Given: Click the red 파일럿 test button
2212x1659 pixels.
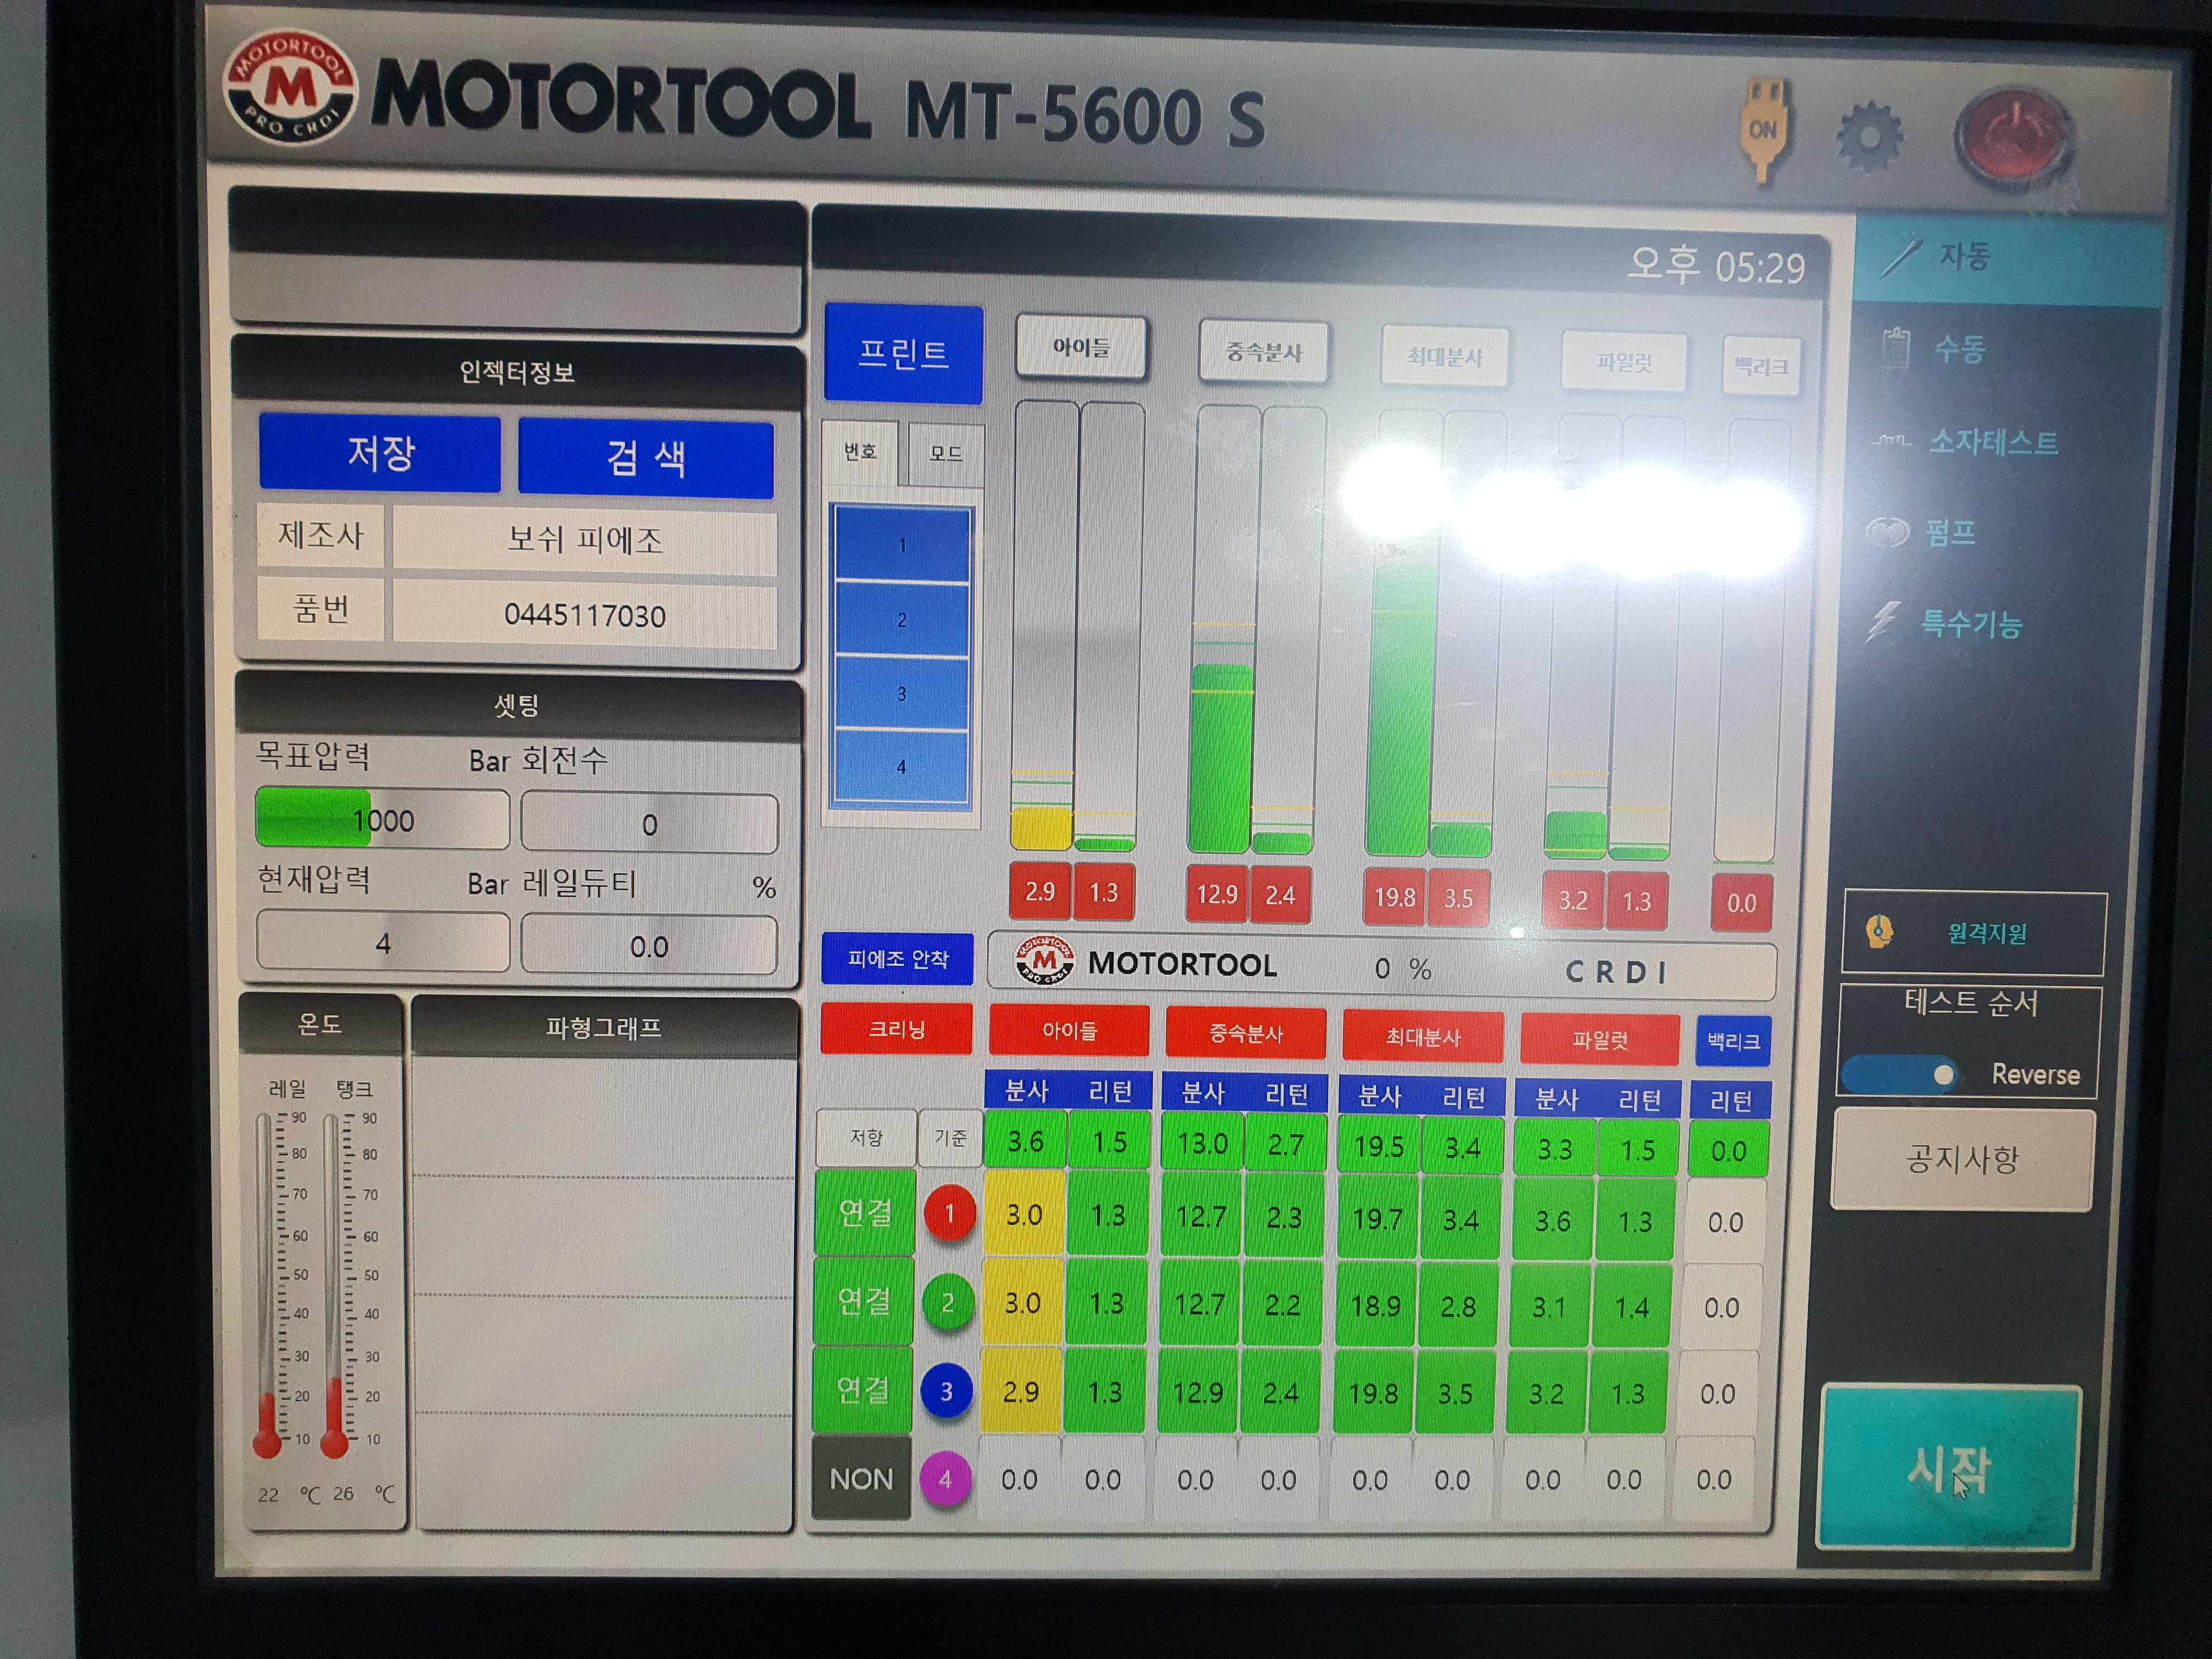Looking at the screenshot, I should 1599,1039.
